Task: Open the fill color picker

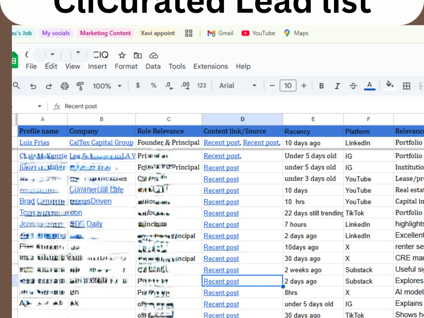Action: (390, 85)
